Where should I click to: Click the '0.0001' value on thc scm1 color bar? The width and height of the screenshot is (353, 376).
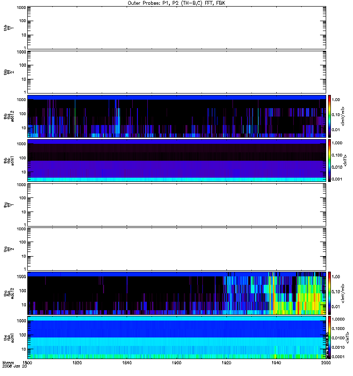[x=338, y=357]
